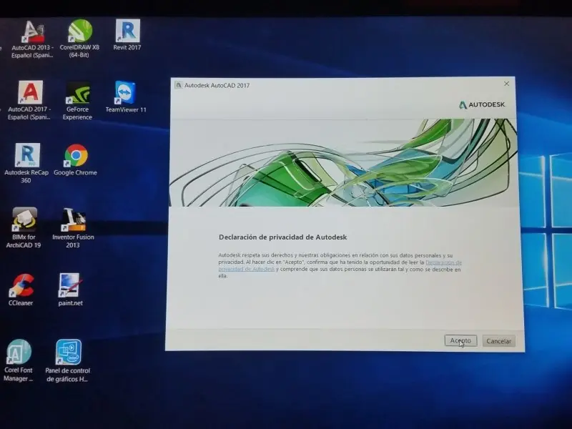Click the AutoCAD icon in dialog title bar
The width and height of the screenshot is (572, 429).
click(x=178, y=85)
